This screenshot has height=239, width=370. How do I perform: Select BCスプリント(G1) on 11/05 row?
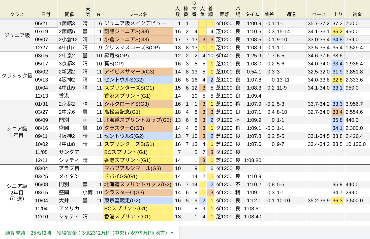click(138, 152)
